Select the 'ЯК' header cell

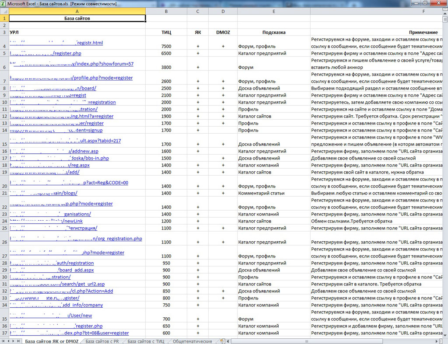click(x=198, y=32)
